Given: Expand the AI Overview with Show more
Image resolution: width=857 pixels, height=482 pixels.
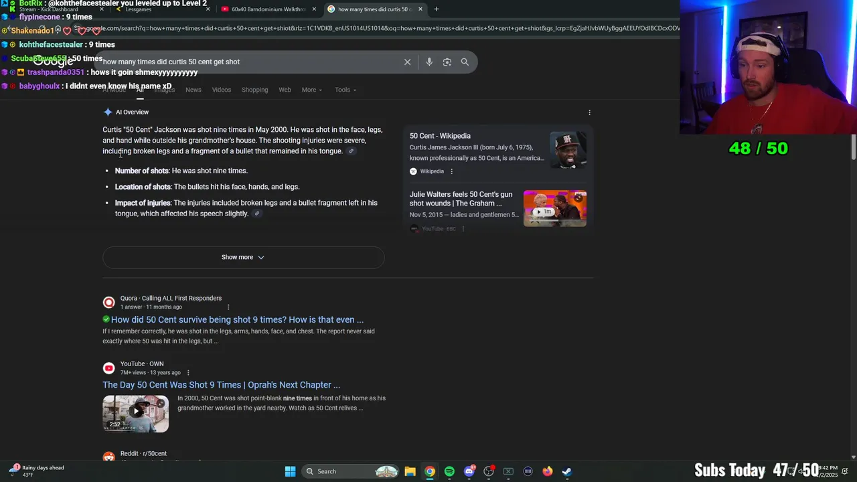Looking at the screenshot, I should point(243,257).
